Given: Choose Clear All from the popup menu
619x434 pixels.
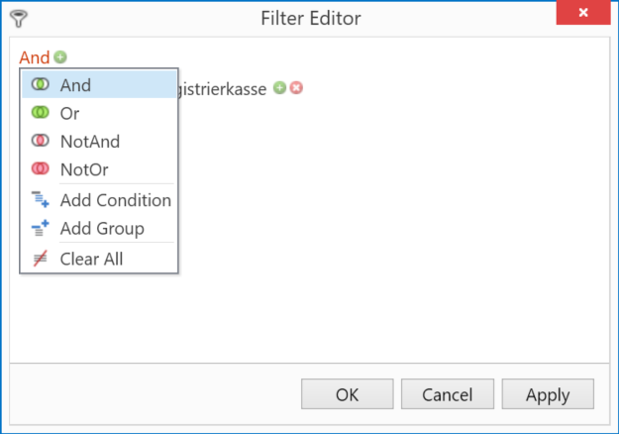Looking at the screenshot, I should (x=99, y=259).
